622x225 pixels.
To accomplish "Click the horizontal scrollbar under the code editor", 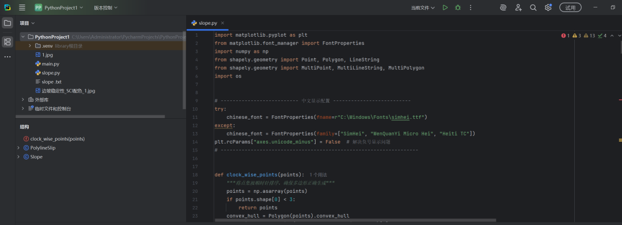I will tap(355, 220).
